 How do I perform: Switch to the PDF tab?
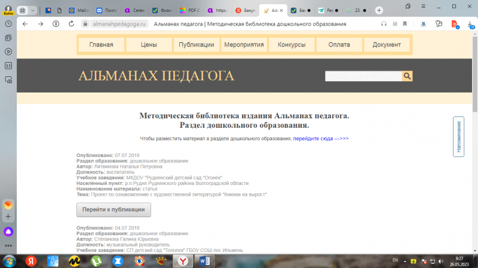click(190, 10)
